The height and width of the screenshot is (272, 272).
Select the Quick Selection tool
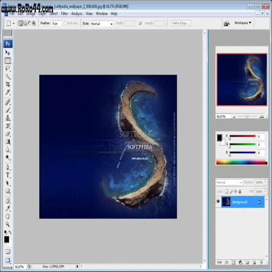click(8, 77)
